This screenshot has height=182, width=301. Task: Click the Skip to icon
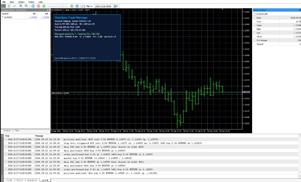tap(83, 6)
